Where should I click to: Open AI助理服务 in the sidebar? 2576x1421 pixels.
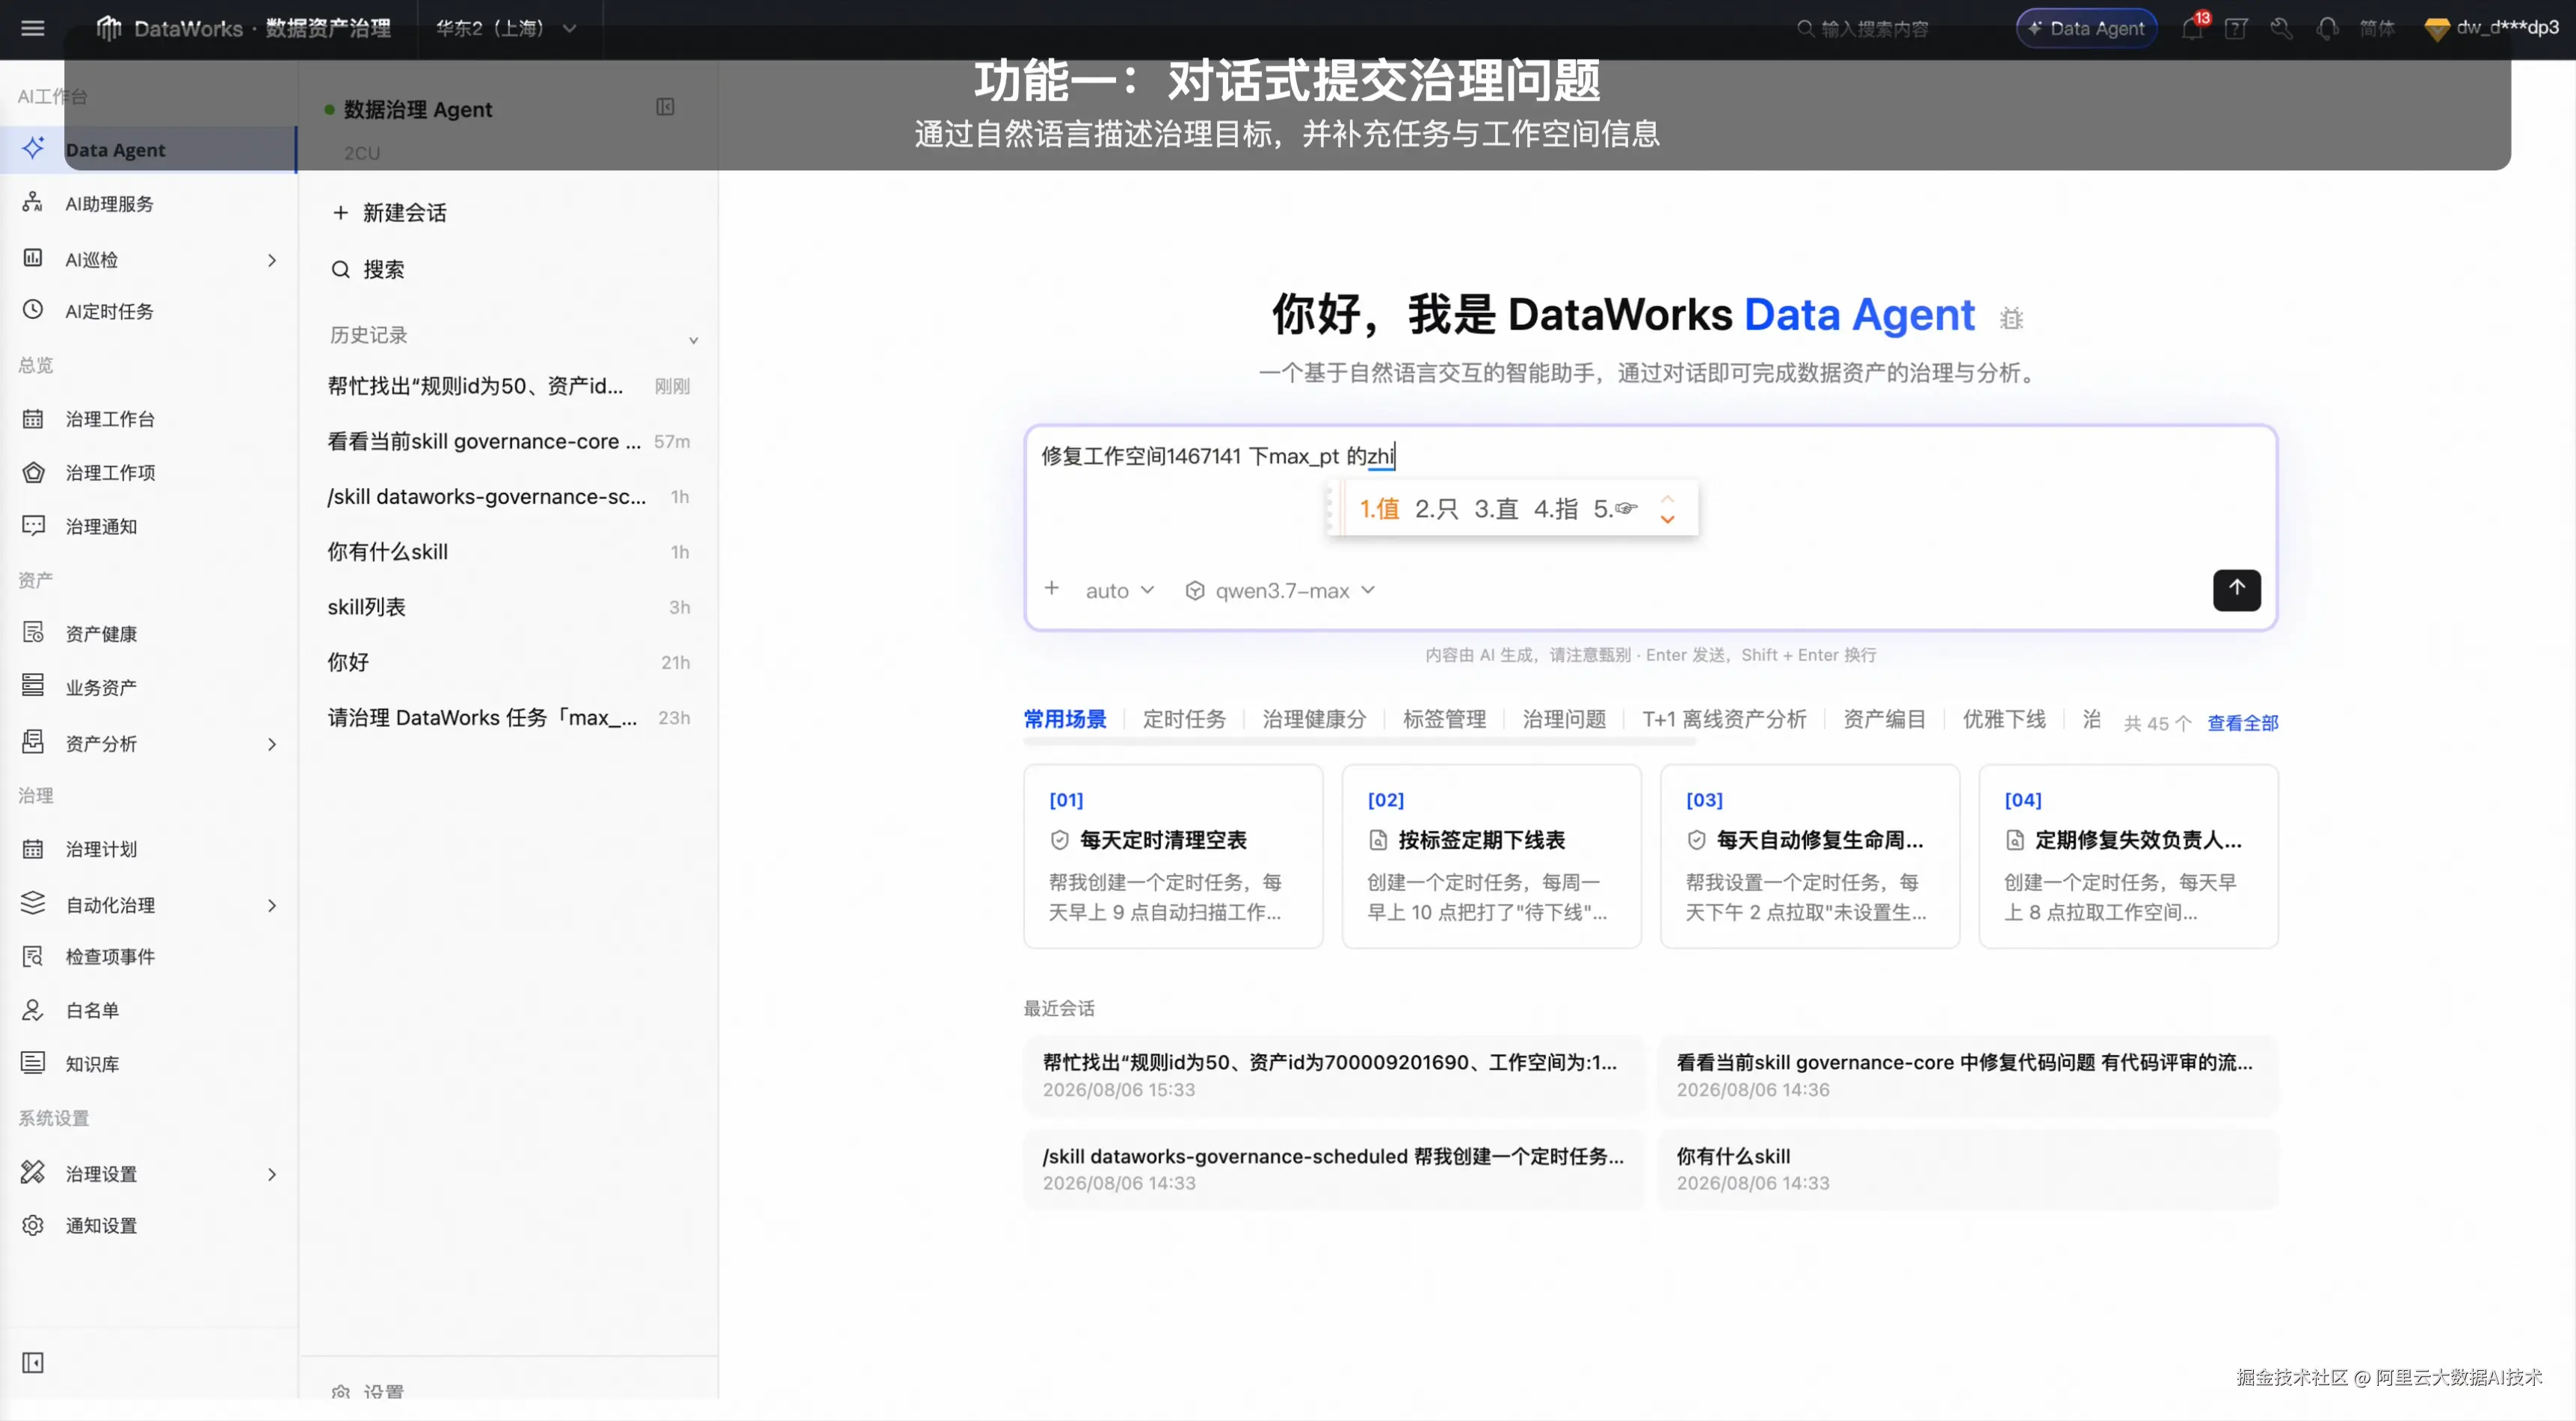point(148,204)
